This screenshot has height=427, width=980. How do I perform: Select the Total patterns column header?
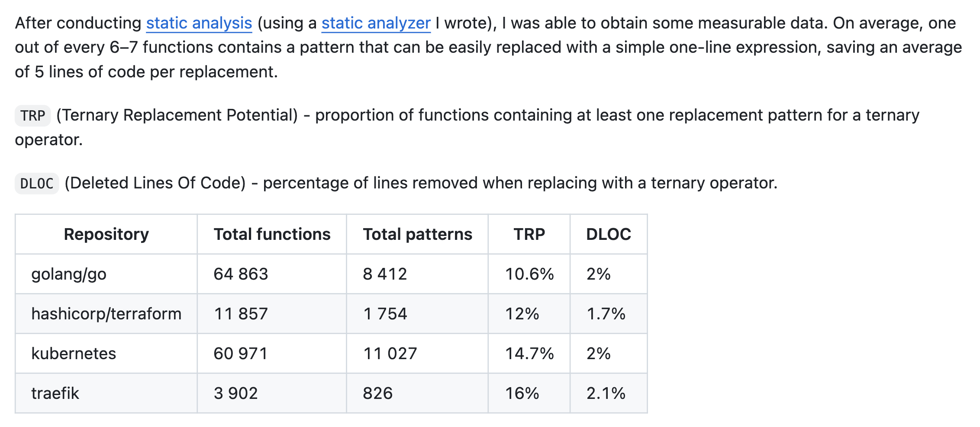pyautogui.click(x=417, y=234)
